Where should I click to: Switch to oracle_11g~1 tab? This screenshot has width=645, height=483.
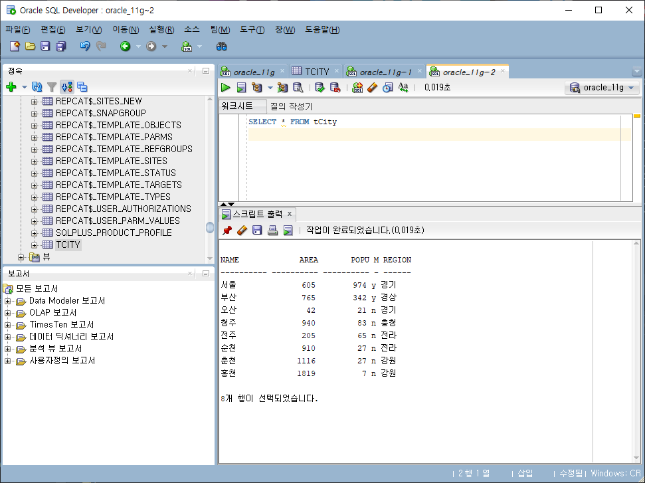385,72
